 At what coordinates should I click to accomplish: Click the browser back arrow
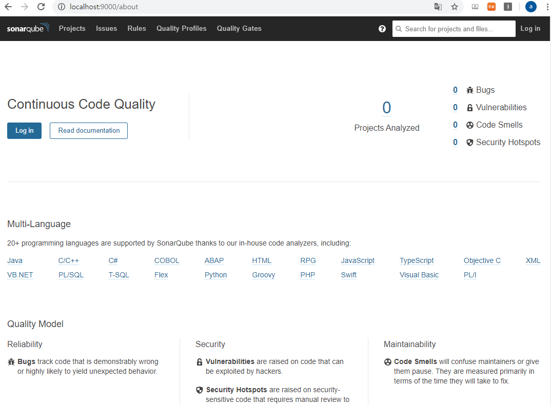coord(8,7)
